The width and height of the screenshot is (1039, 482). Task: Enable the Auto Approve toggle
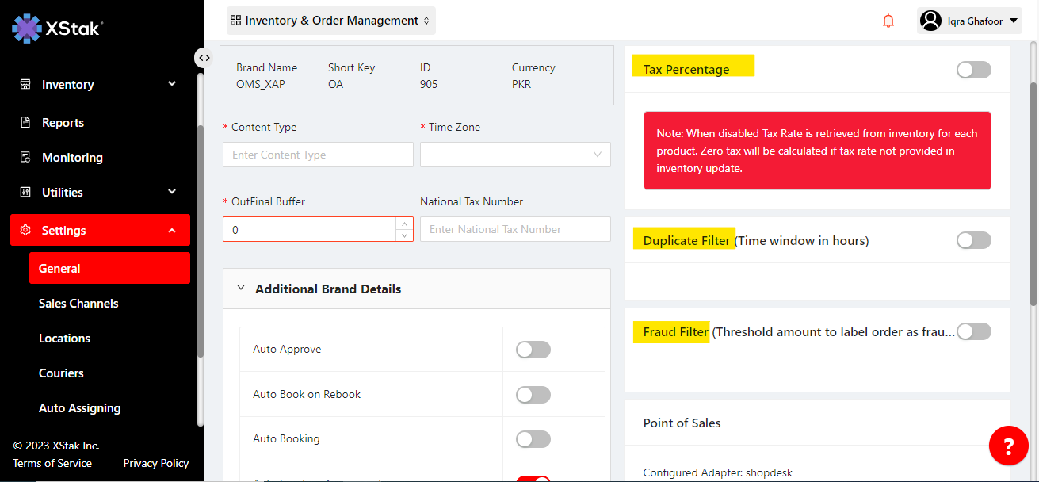pyautogui.click(x=533, y=350)
